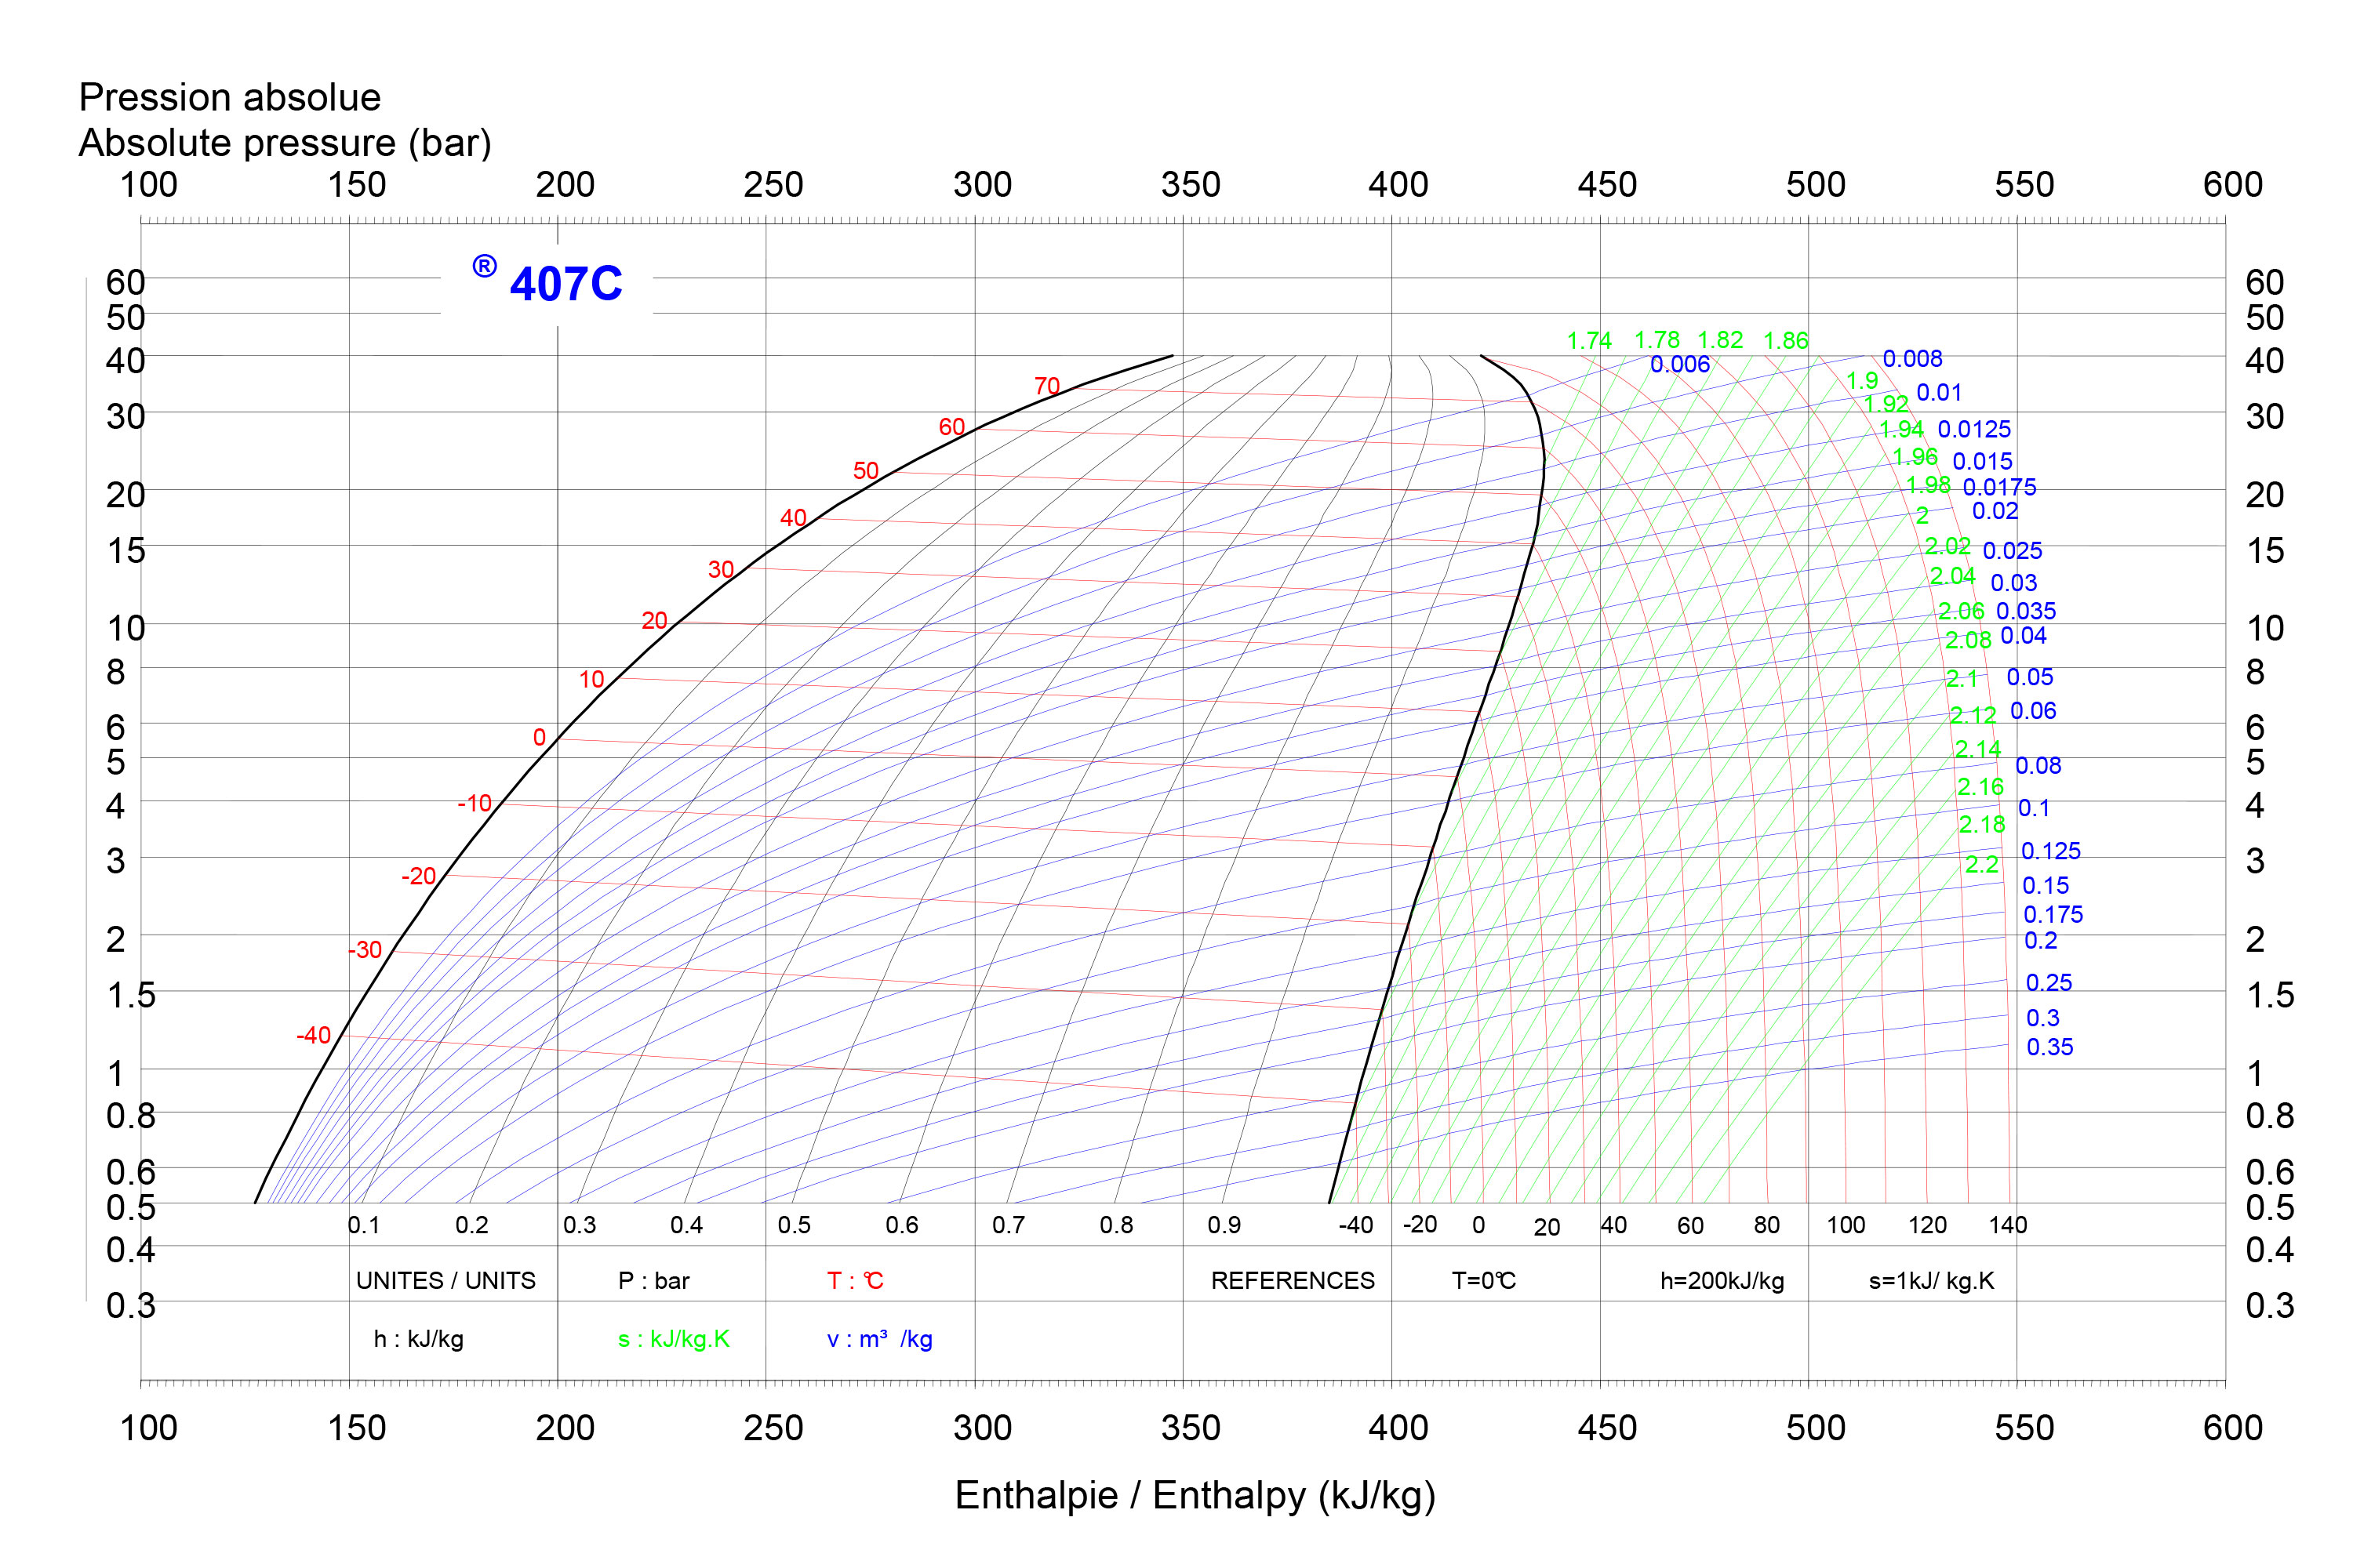This screenshot has height=1568, width=2353.
Task: Click the blue volume label "0.0175"
Action: (x=1998, y=488)
